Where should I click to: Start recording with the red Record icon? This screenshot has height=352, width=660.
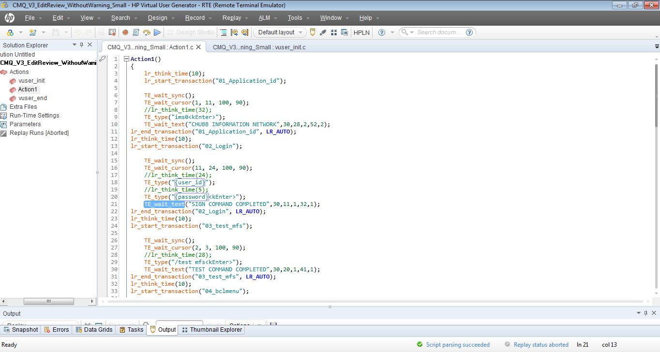[x=125, y=32]
